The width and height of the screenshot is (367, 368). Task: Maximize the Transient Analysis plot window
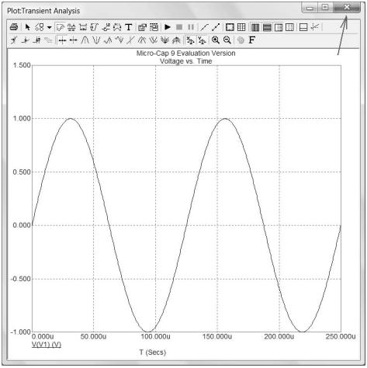tap(325, 8)
